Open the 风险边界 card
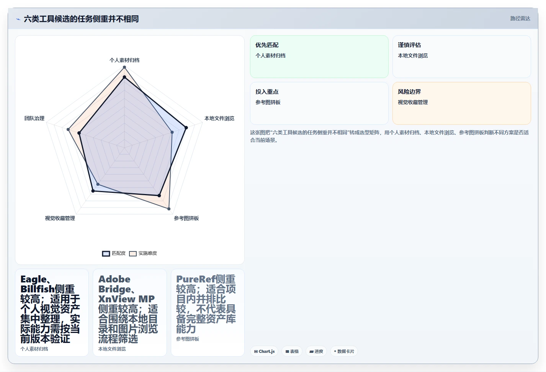This screenshot has width=546, height=372. [462, 103]
